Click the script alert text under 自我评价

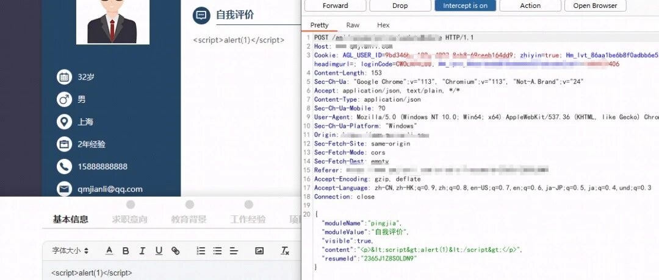click(239, 40)
